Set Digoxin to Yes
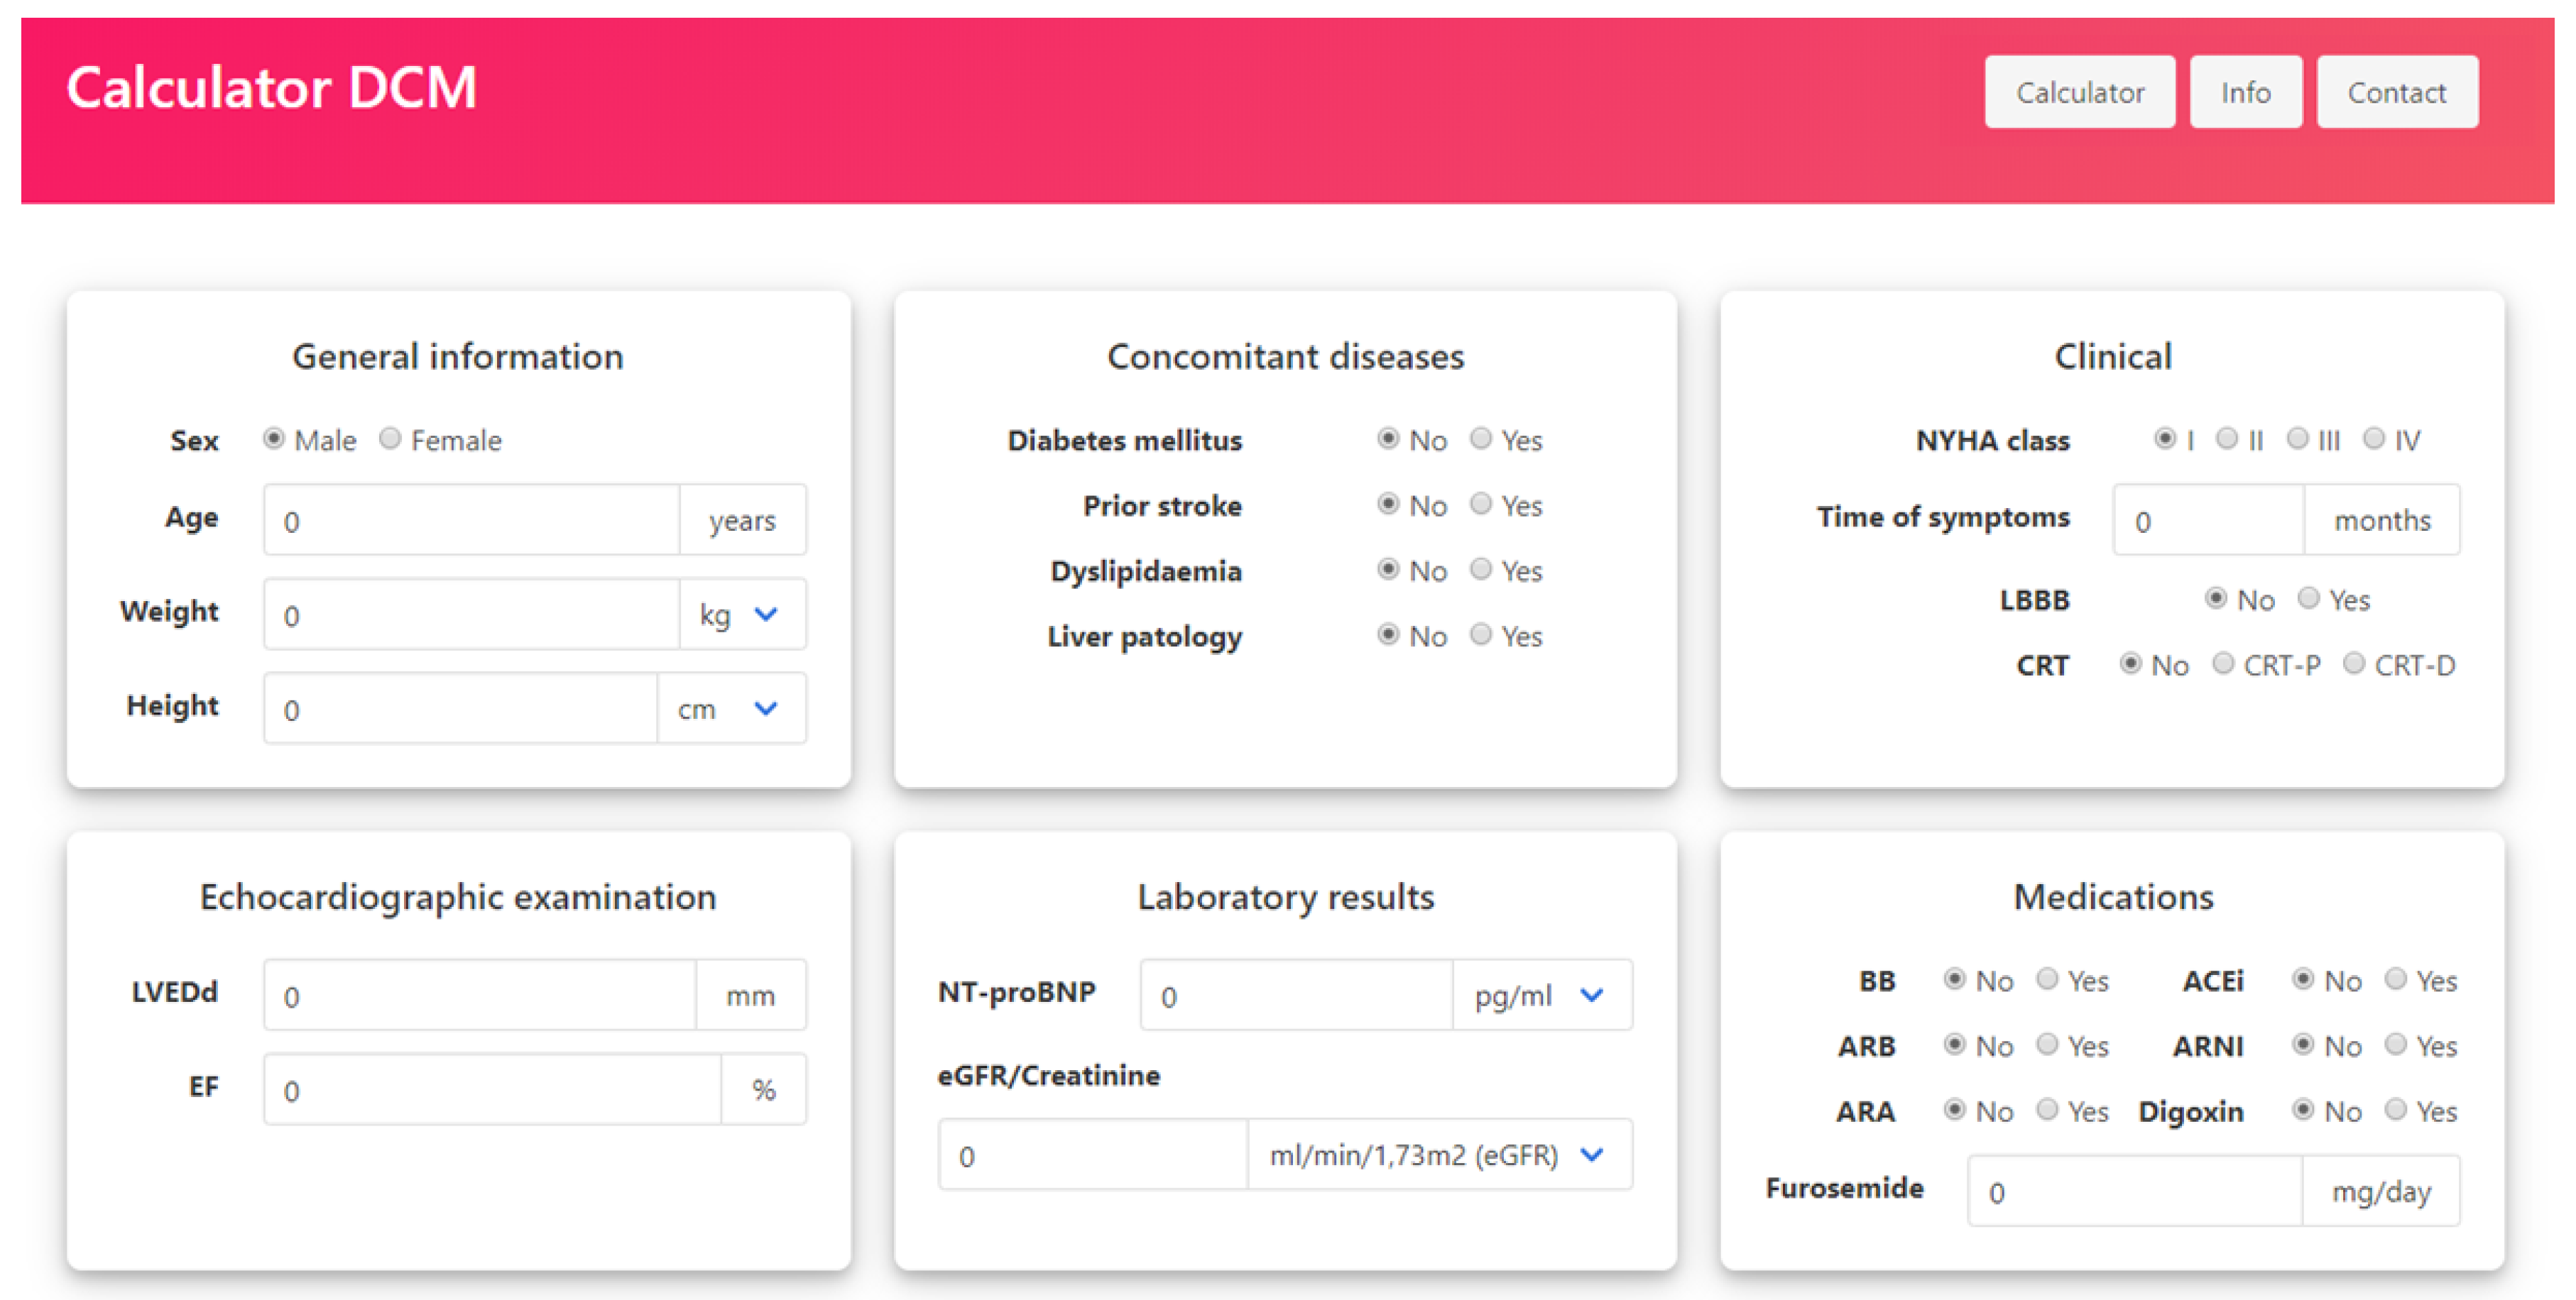 2395,1109
